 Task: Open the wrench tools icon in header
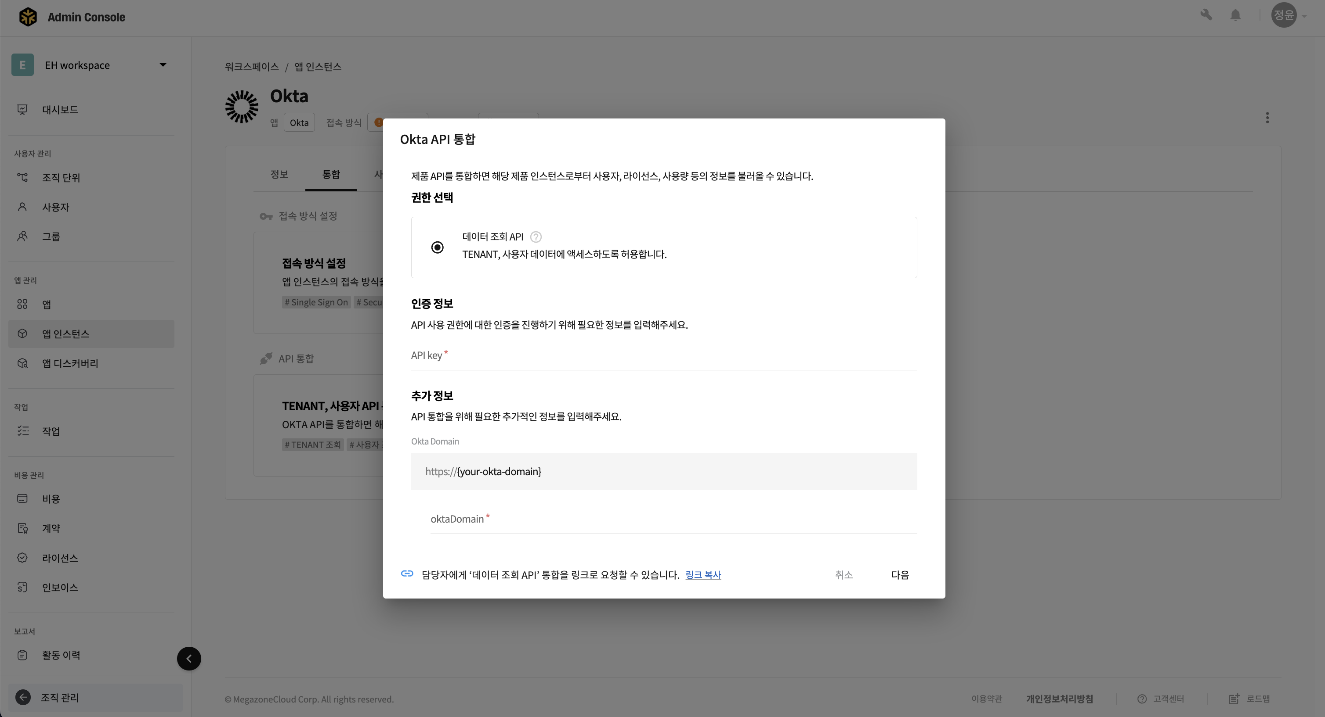click(x=1206, y=15)
